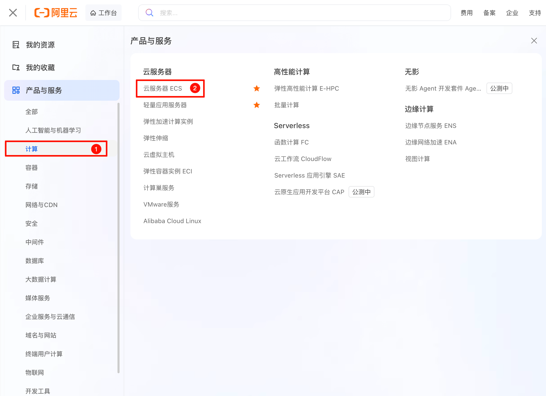Click the search magnifier icon
Image resolution: width=546 pixels, height=396 pixels.
(149, 13)
